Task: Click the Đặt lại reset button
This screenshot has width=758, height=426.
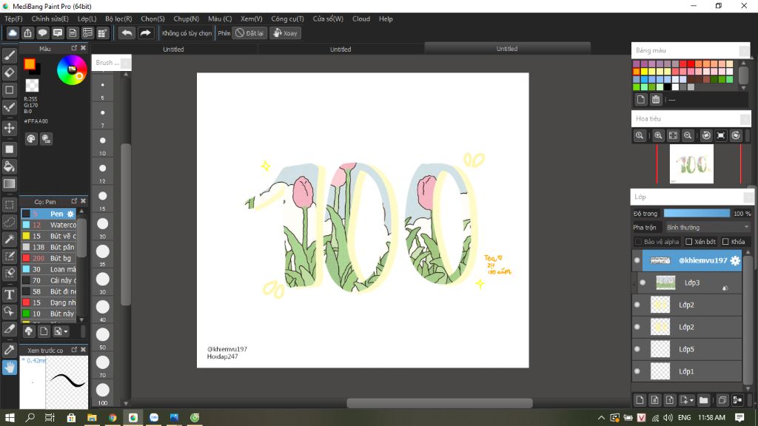Action: click(249, 33)
